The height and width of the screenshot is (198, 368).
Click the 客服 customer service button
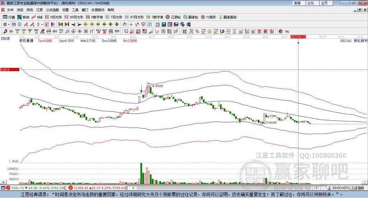pyautogui.click(x=299, y=3)
